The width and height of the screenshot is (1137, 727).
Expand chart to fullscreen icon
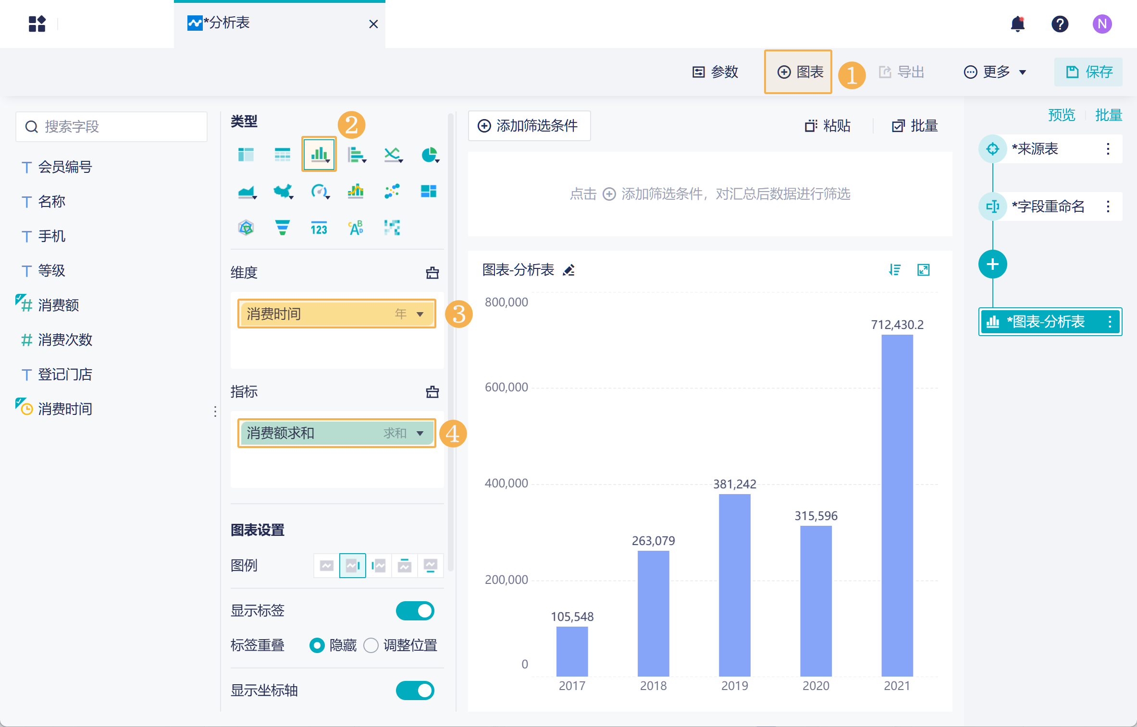coord(923,270)
